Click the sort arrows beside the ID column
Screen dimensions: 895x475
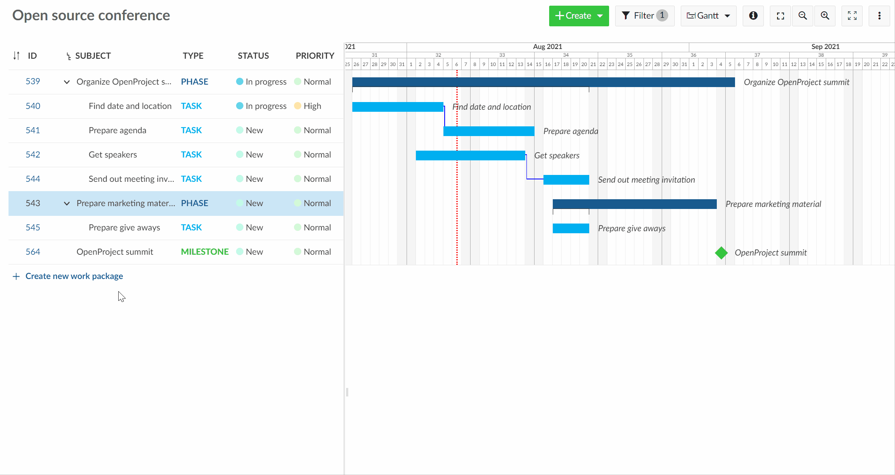[16, 55]
